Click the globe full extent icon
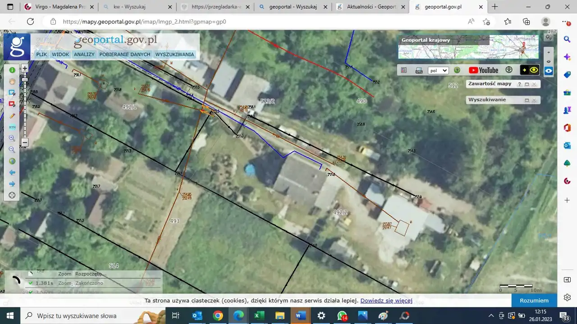 click(12, 161)
